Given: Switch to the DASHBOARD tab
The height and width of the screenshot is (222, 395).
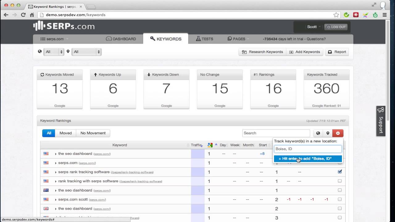Looking at the screenshot, I should (121, 39).
